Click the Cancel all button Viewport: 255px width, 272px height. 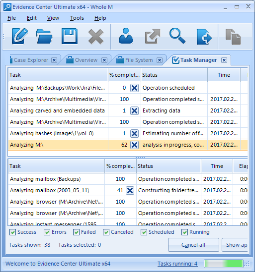pyautogui.click(x=193, y=245)
